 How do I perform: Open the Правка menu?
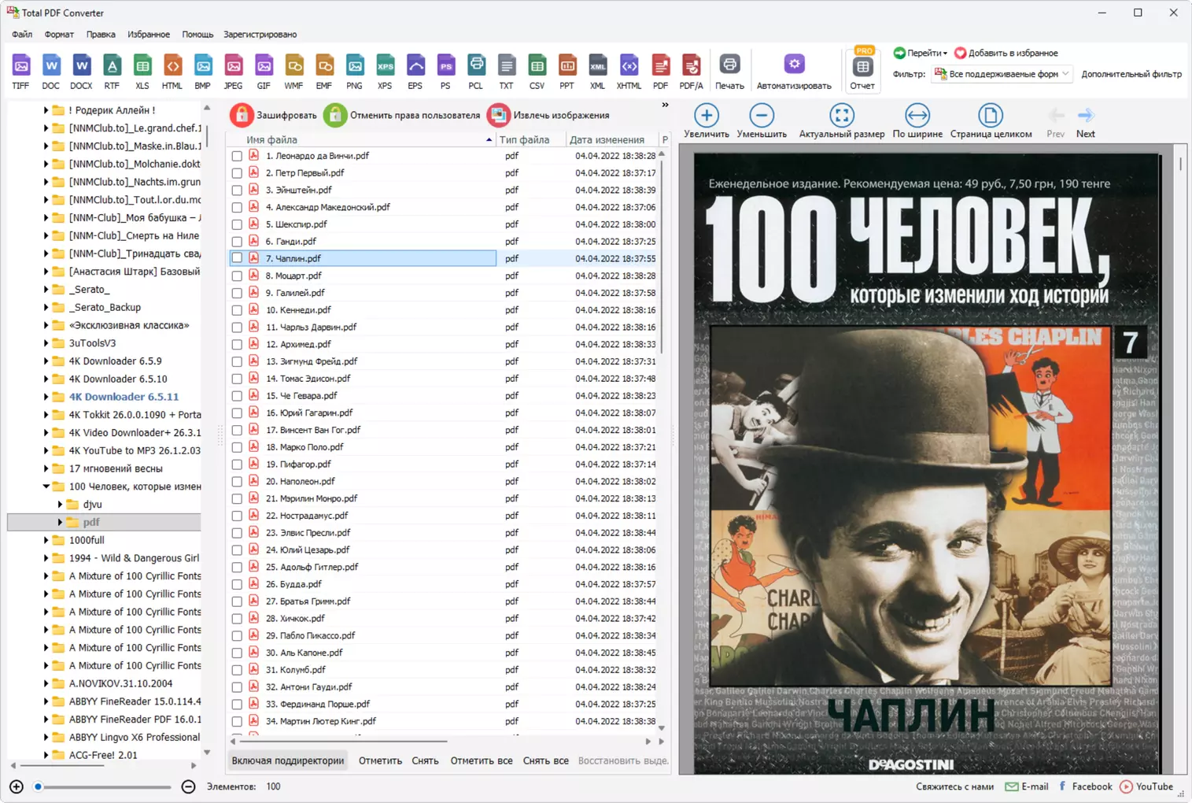tap(101, 35)
